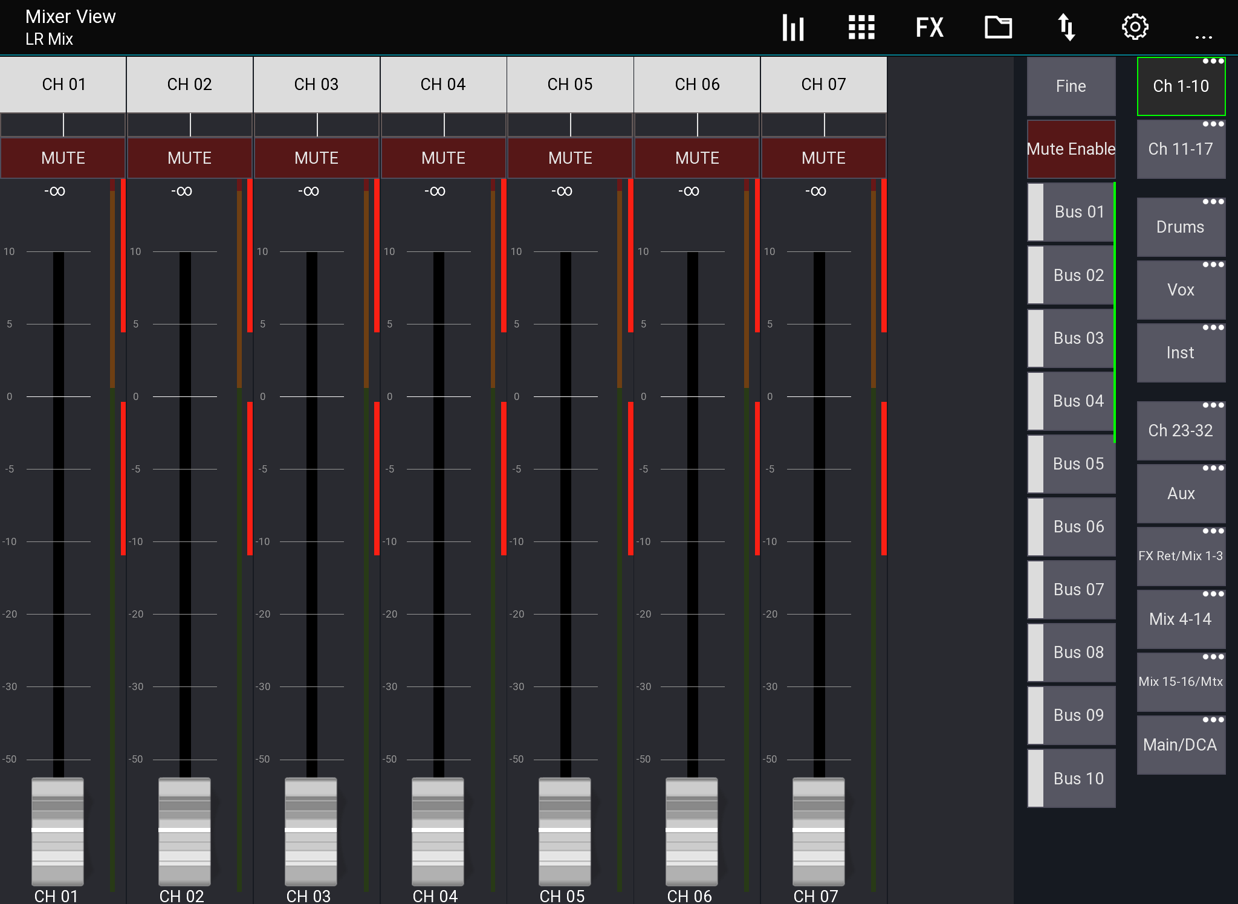The image size is (1238, 904).
Task: Select Bus 08 mix
Action: point(1071,653)
